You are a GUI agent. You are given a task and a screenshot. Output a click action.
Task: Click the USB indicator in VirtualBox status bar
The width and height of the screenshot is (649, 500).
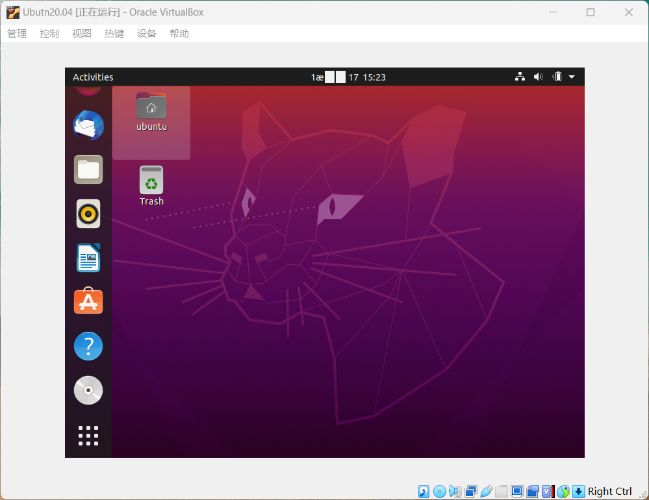[x=487, y=492]
